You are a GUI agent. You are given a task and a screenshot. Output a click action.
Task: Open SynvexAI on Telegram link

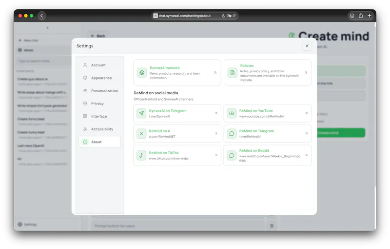click(x=177, y=113)
